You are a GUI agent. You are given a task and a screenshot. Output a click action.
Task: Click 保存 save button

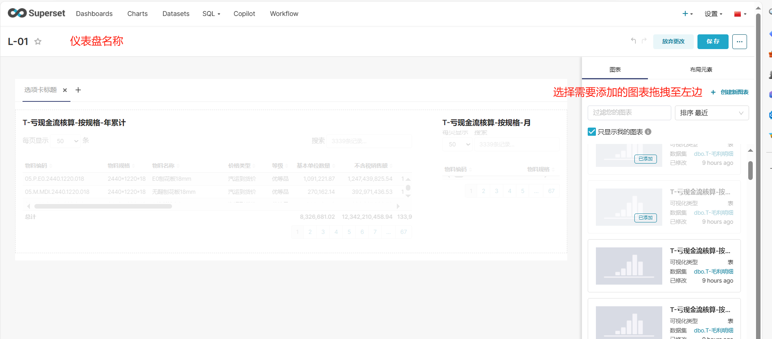713,42
